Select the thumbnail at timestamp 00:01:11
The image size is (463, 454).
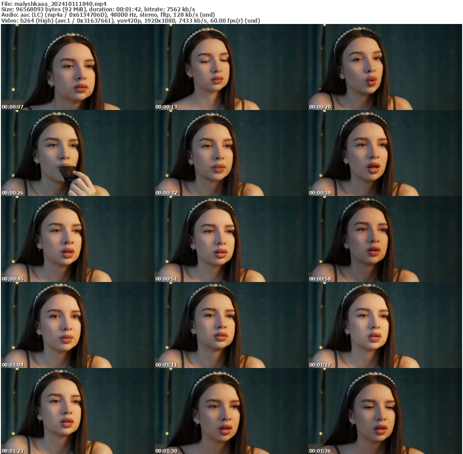(x=231, y=325)
